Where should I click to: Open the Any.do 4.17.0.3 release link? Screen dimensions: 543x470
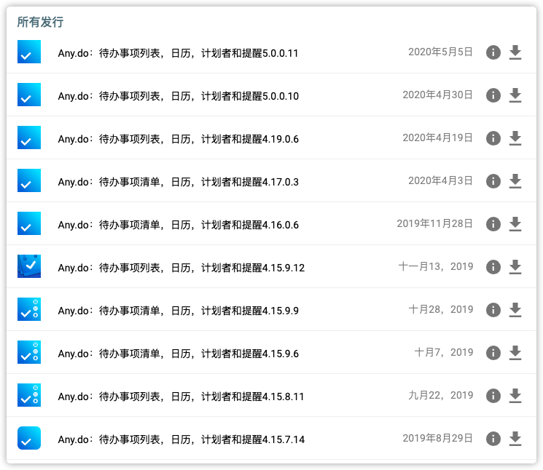pyautogui.click(x=178, y=182)
